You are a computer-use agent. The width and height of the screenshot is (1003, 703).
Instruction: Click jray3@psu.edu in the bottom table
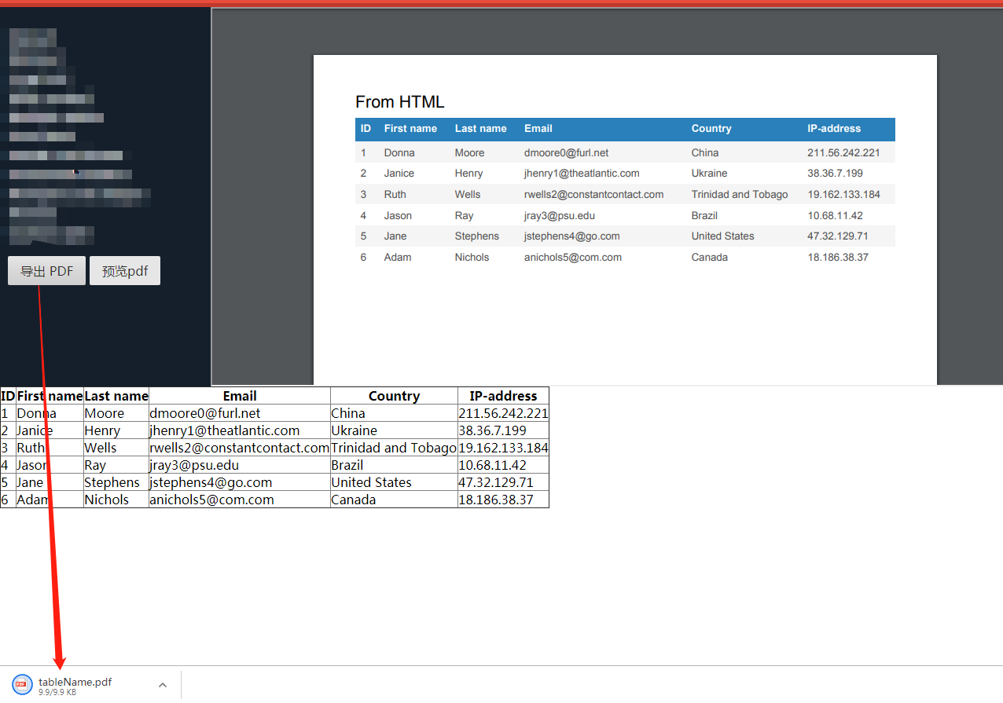(194, 465)
